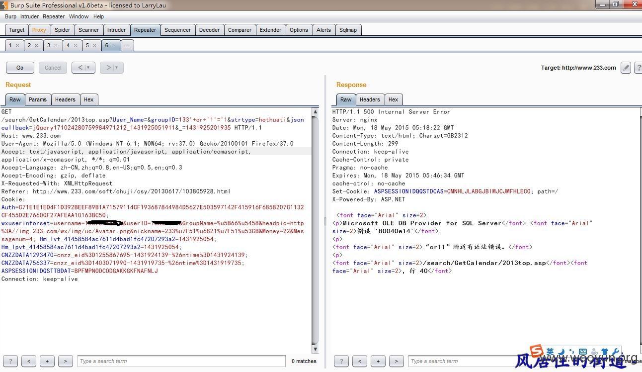Switch to the Proxy tab
The width and height of the screenshot is (642, 372).
39,30
